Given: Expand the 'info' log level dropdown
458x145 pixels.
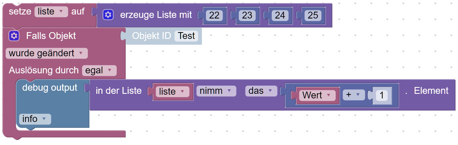Looking at the screenshot, I should tap(35, 119).
